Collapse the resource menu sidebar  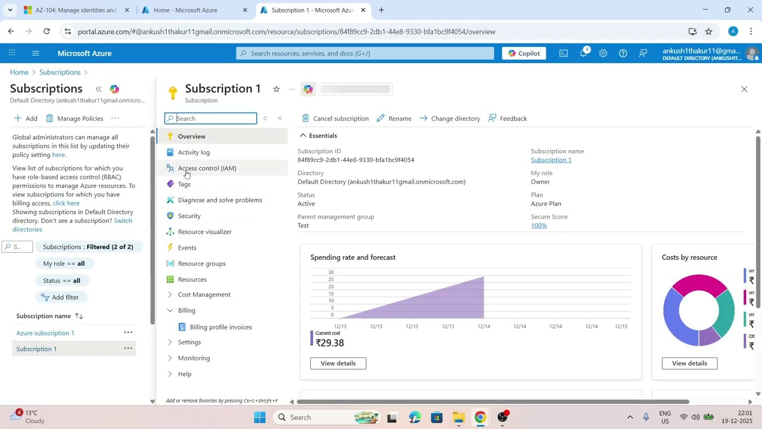[x=280, y=118]
